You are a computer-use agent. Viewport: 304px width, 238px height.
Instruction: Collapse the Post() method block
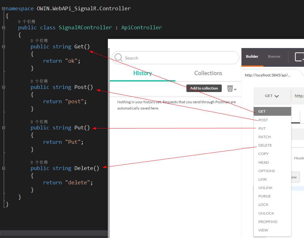(x=3, y=87)
